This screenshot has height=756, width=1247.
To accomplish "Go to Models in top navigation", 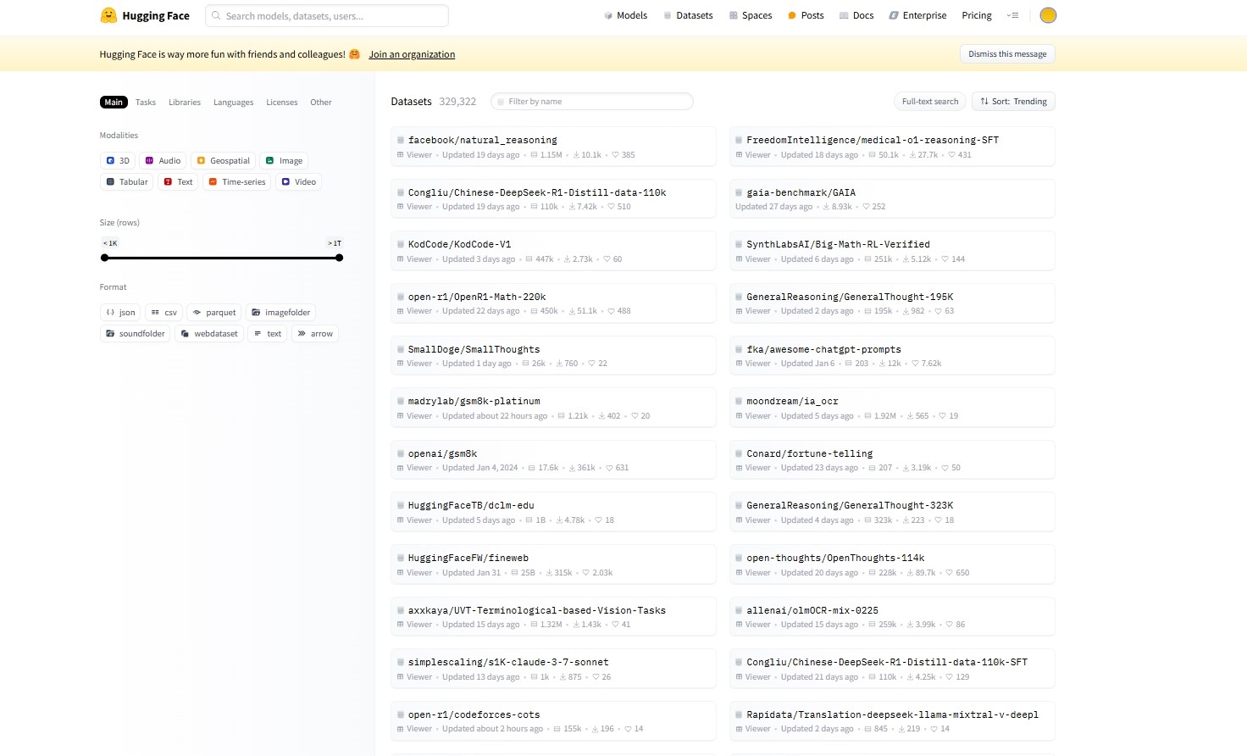I will tap(625, 15).
